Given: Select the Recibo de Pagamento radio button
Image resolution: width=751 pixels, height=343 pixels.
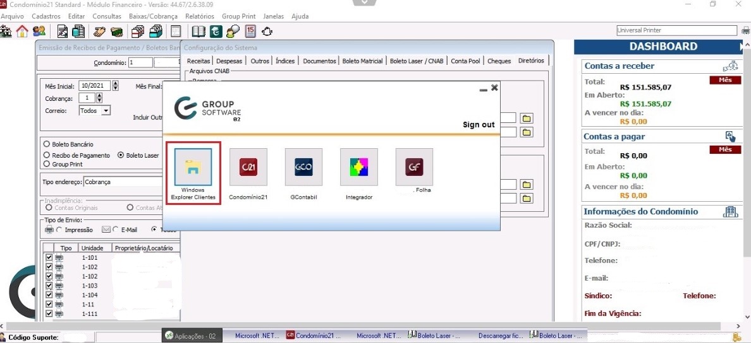Looking at the screenshot, I should point(46,155).
